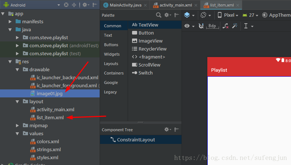Screen dimensions: 291x165
Task: Open the API level 27 dropdown
Action: 250,15
